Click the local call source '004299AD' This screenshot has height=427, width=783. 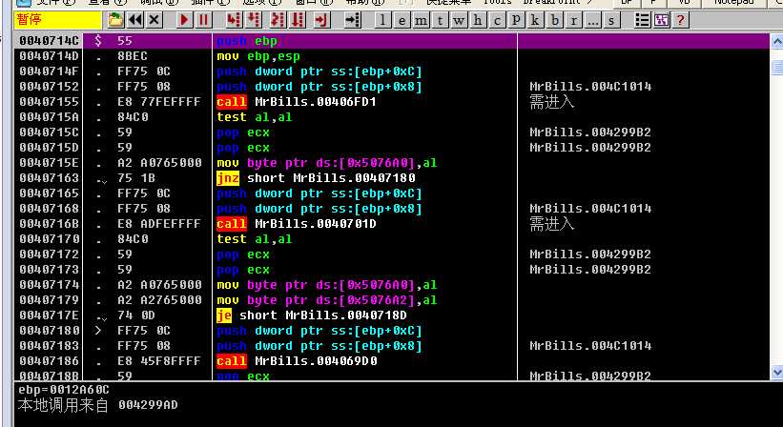[148, 405]
